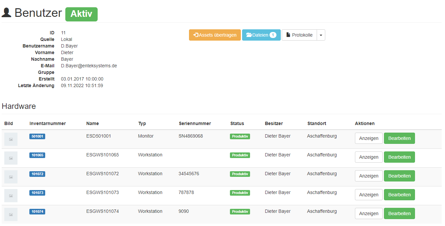Sort table by Inventarnummer column header
This screenshot has height=226, width=445.
pyautogui.click(x=48, y=123)
